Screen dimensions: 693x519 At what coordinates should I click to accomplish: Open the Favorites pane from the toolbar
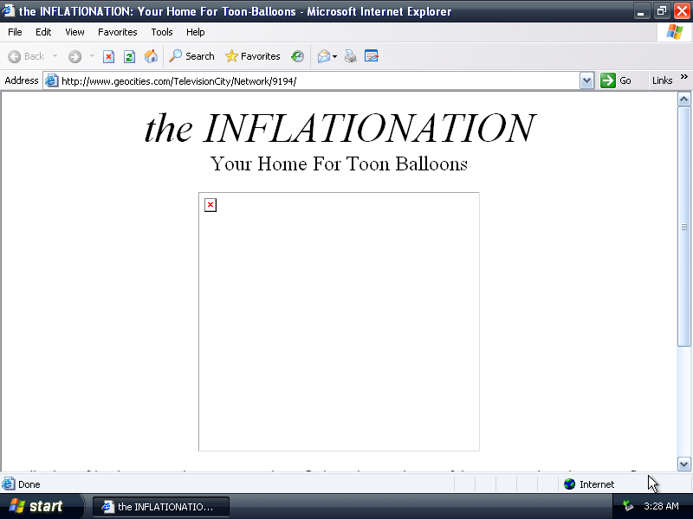(x=253, y=56)
